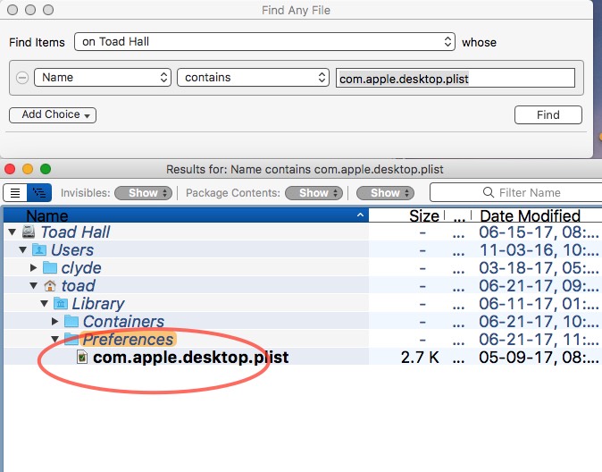Click date 06-15-17 of Toad Hall
Screen dimensions: 602x472
point(539,232)
